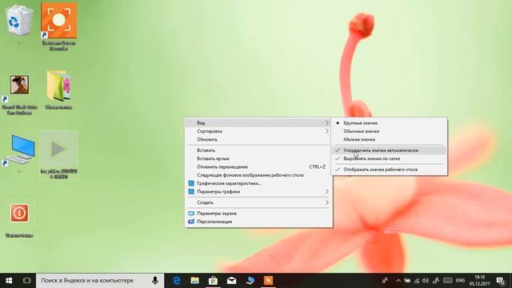Choose Обновить in the context menu
512x288 pixels.
258,139
